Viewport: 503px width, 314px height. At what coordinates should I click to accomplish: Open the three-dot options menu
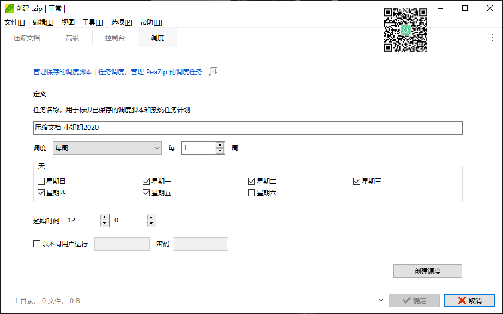[x=492, y=38]
